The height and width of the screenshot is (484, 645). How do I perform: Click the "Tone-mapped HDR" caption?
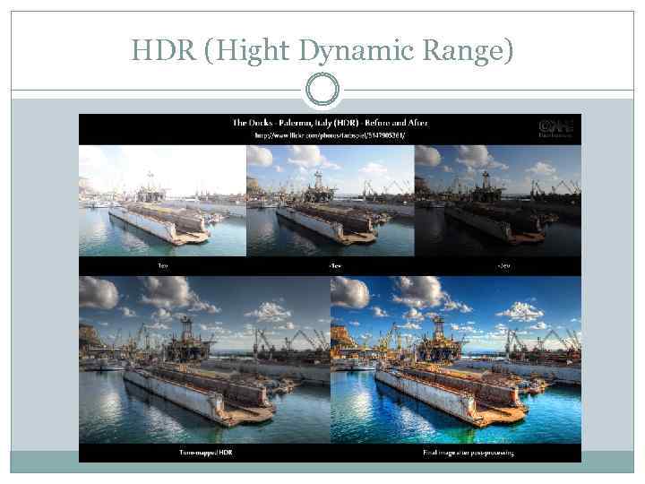(206, 453)
